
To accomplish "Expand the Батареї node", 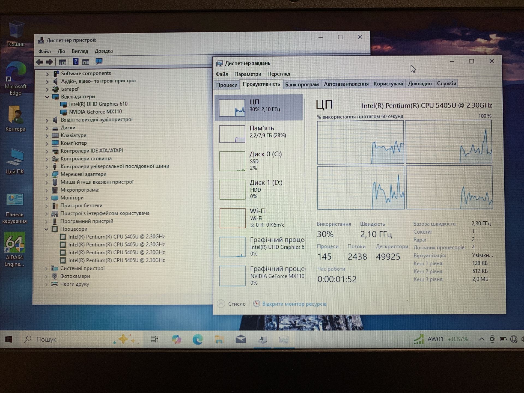I will (47, 89).
